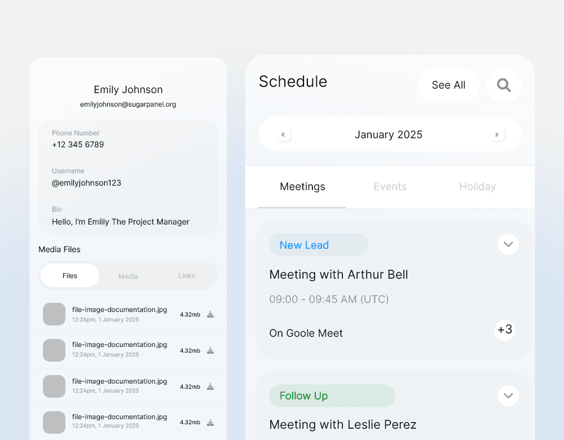564x440 pixels.
Task: Open the second file's gray thumbnail
Action: [54, 350]
